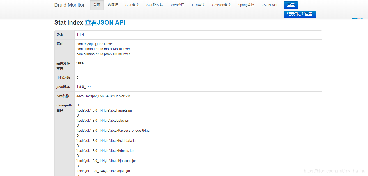Click the Stat Index heading text
The image size is (368, 176).
tap(69, 23)
